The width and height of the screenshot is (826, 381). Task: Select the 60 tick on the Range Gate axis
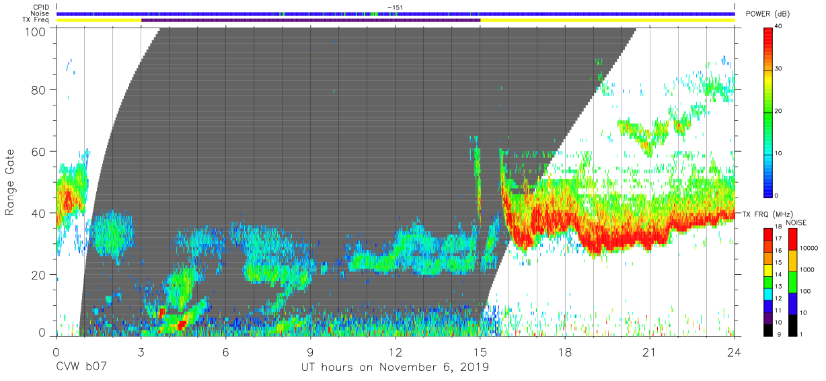[39, 152]
